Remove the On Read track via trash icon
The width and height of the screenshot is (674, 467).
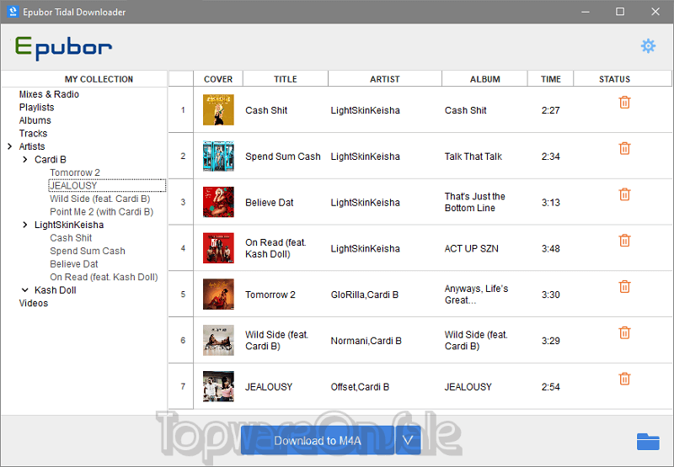click(x=624, y=241)
